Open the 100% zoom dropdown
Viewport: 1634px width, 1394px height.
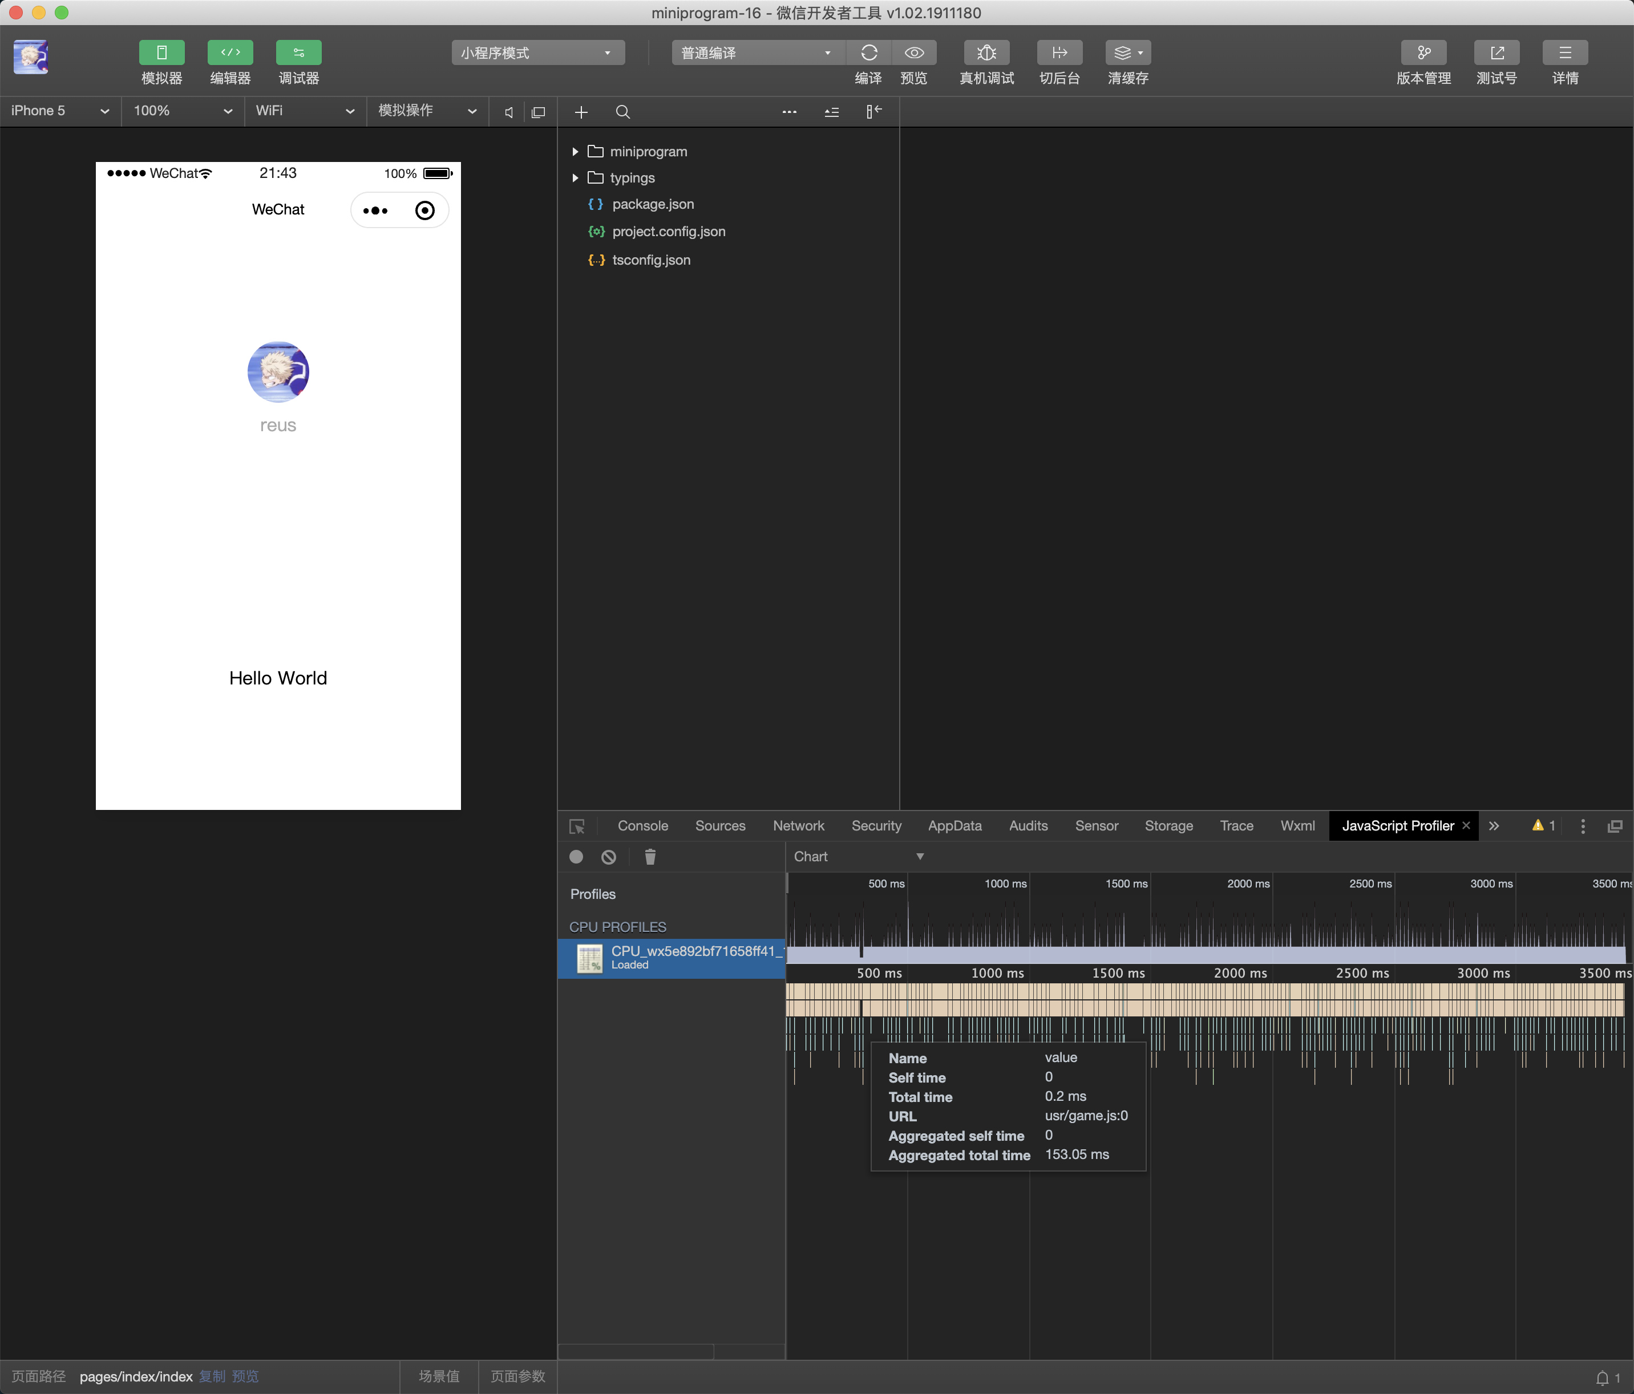(182, 111)
